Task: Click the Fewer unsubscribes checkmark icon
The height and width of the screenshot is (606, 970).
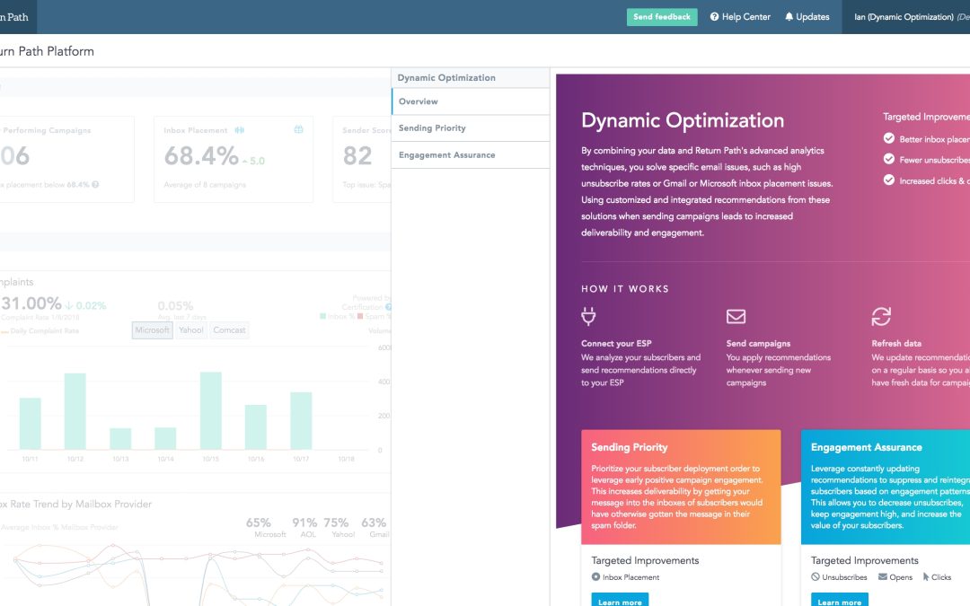Action: point(889,159)
